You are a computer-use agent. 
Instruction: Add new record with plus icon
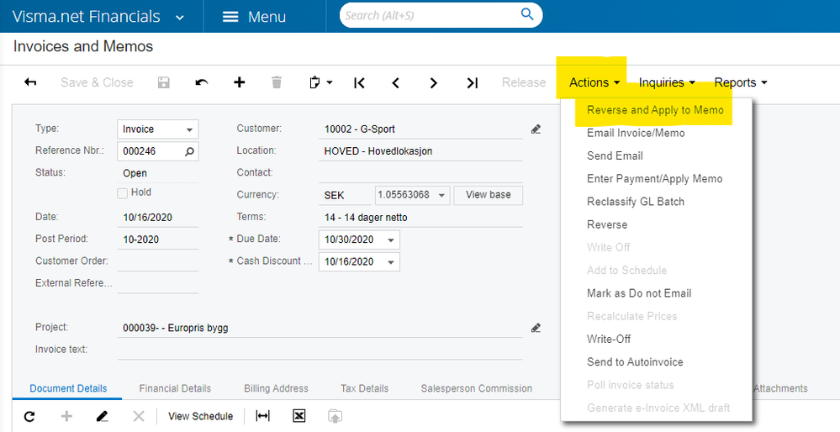pyautogui.click(x=240, y=82)
